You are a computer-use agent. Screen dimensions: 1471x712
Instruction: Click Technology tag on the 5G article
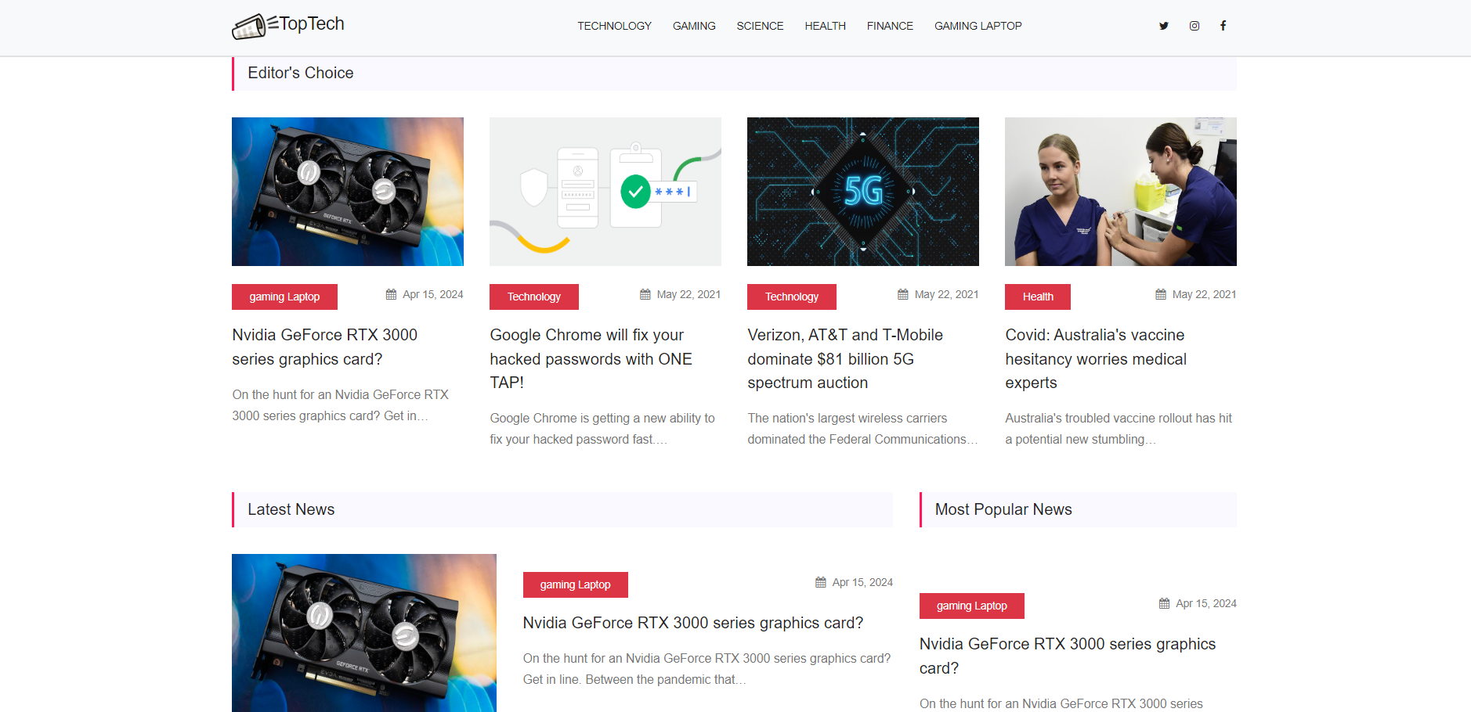[791, 297]
